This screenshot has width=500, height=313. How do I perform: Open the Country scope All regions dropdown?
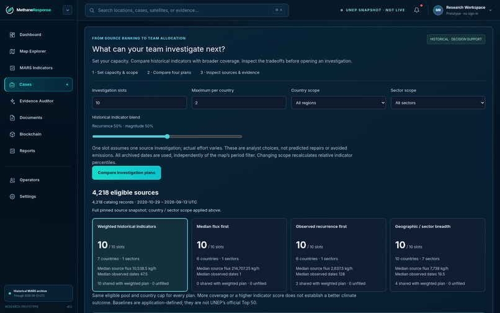[x=338, y=103]
